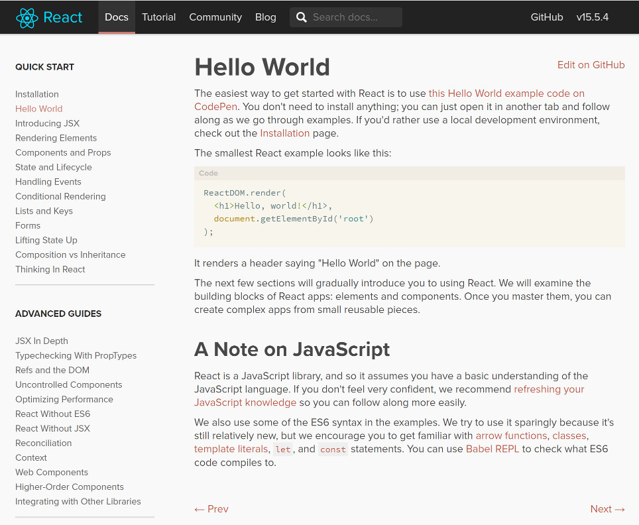Go to the Next page link
The image size is (639, 525).
point(608,509)
